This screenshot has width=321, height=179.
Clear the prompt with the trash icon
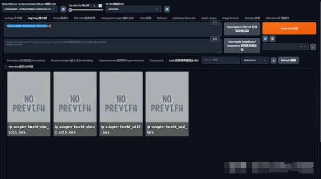tap(272, 39)
